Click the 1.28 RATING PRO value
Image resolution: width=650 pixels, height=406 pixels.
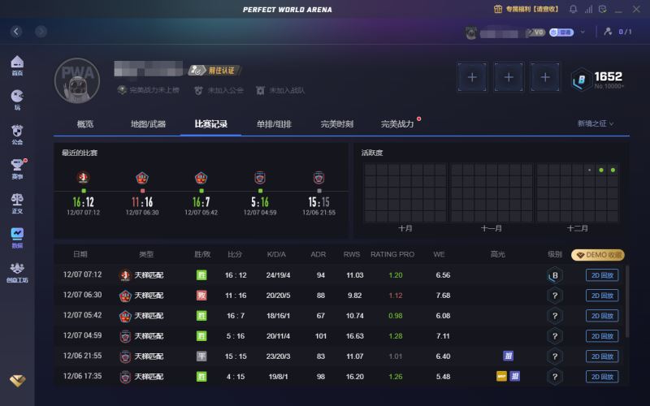click(x=396, y=336)
